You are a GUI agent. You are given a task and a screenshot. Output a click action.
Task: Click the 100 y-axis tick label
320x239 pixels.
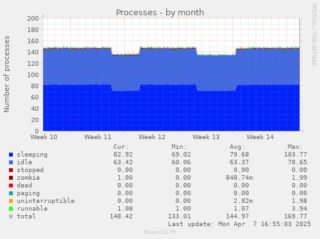coord(33,75)
